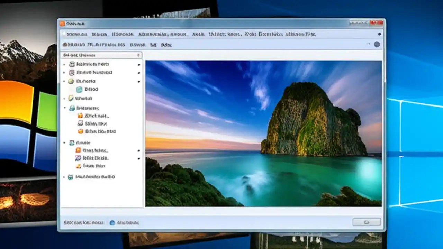Click the small round button at toolbar's far right
The width and height of the screenshot is (443, 249).
(377, 44)
